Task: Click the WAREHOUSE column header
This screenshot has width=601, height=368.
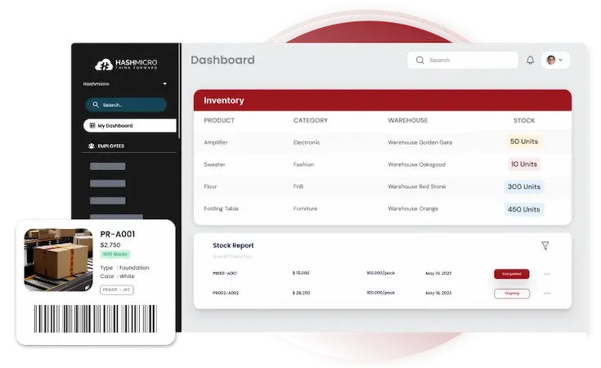Action: pos(408,120)
